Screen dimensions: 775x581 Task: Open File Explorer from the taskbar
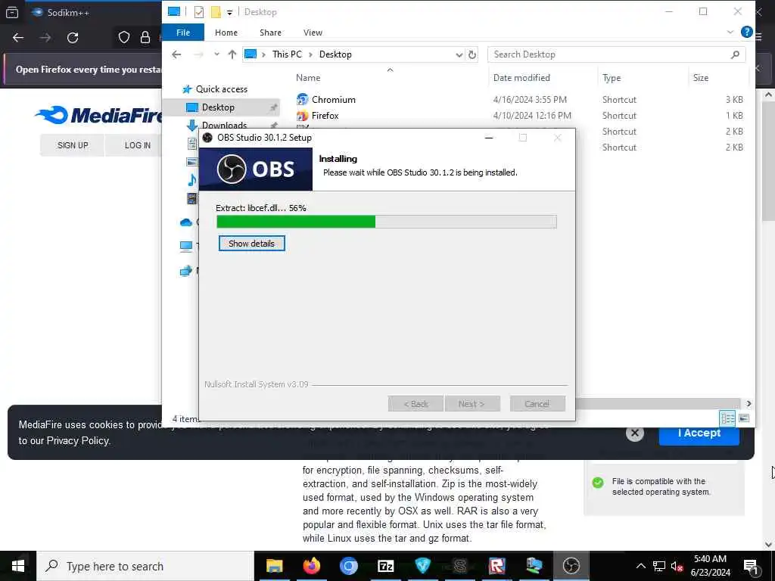click(274, 566)
